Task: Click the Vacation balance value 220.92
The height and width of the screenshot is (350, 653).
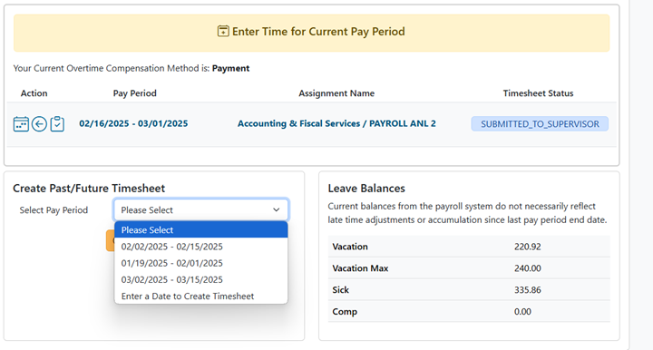Action: click(527, 247)
